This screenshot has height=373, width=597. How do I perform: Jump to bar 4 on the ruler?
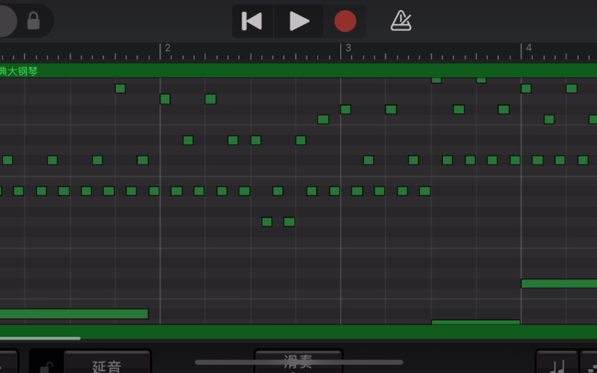pyautogui.click(x=528, y=48)
